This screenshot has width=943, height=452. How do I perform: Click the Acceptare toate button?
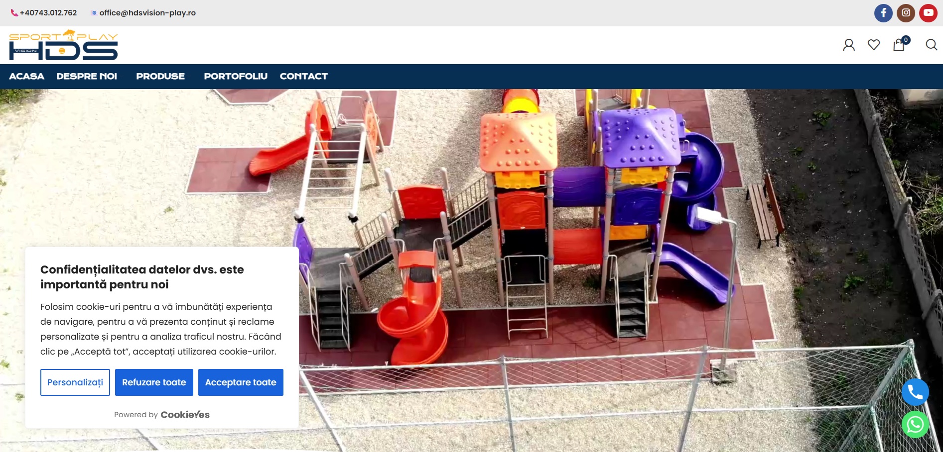[x=241, y=382]
